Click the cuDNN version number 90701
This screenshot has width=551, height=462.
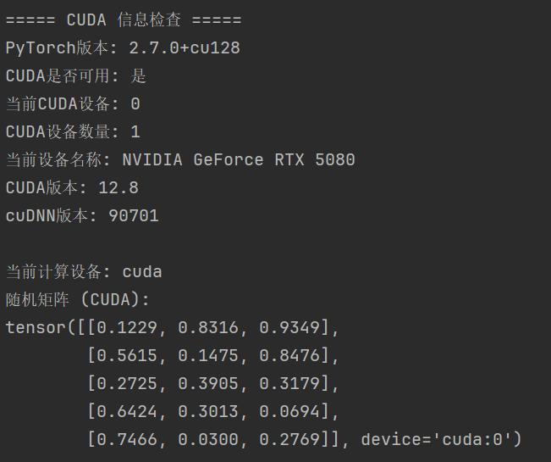click(133, 216)
